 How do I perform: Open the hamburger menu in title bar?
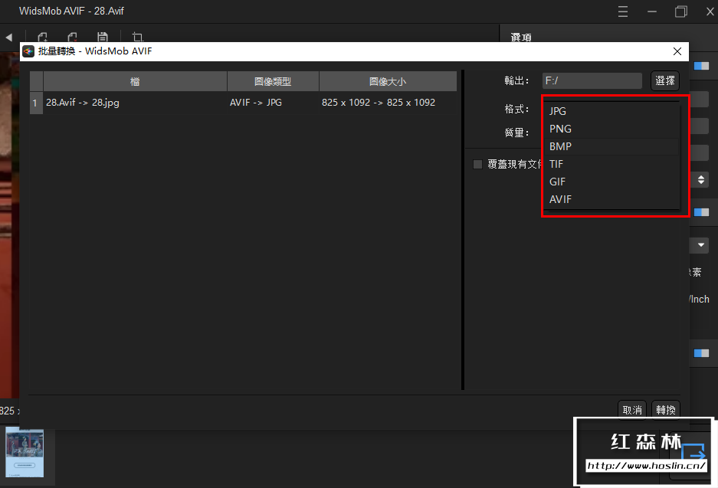tap(623, 11)
